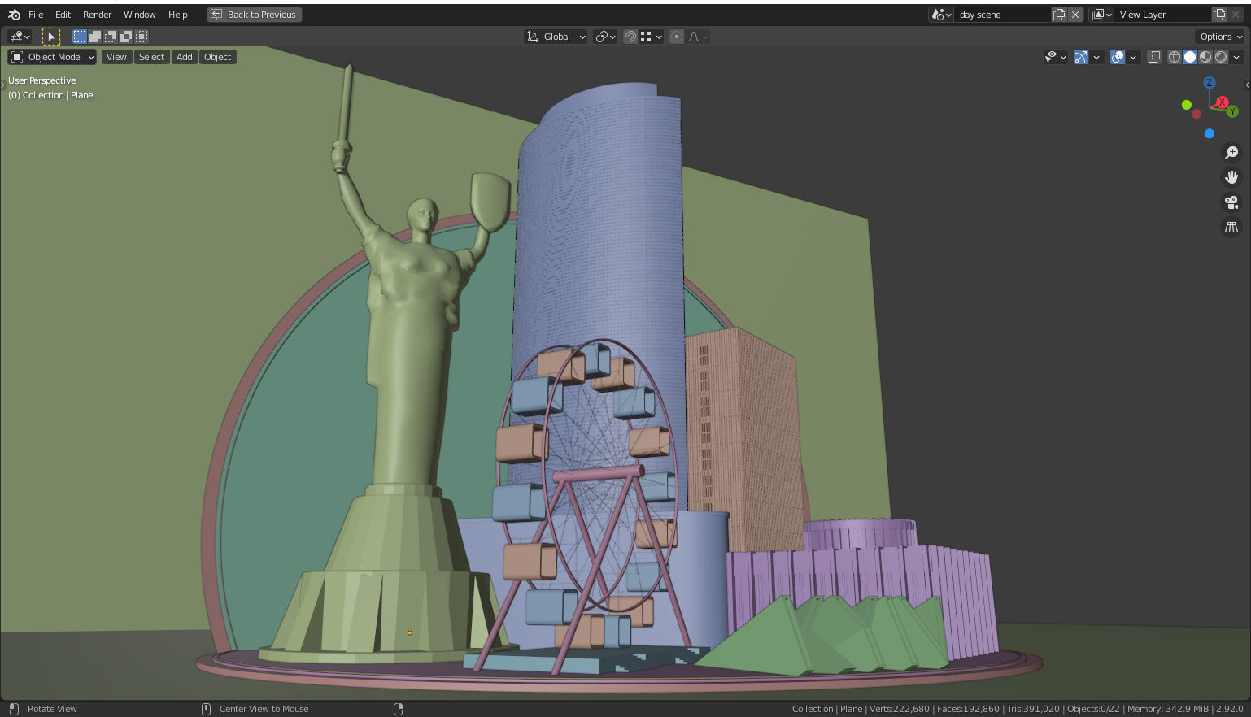Screen dimensions: 1251x717
Task: Click the 'Center View to Mouse' status hint
Action: (264, 709)
